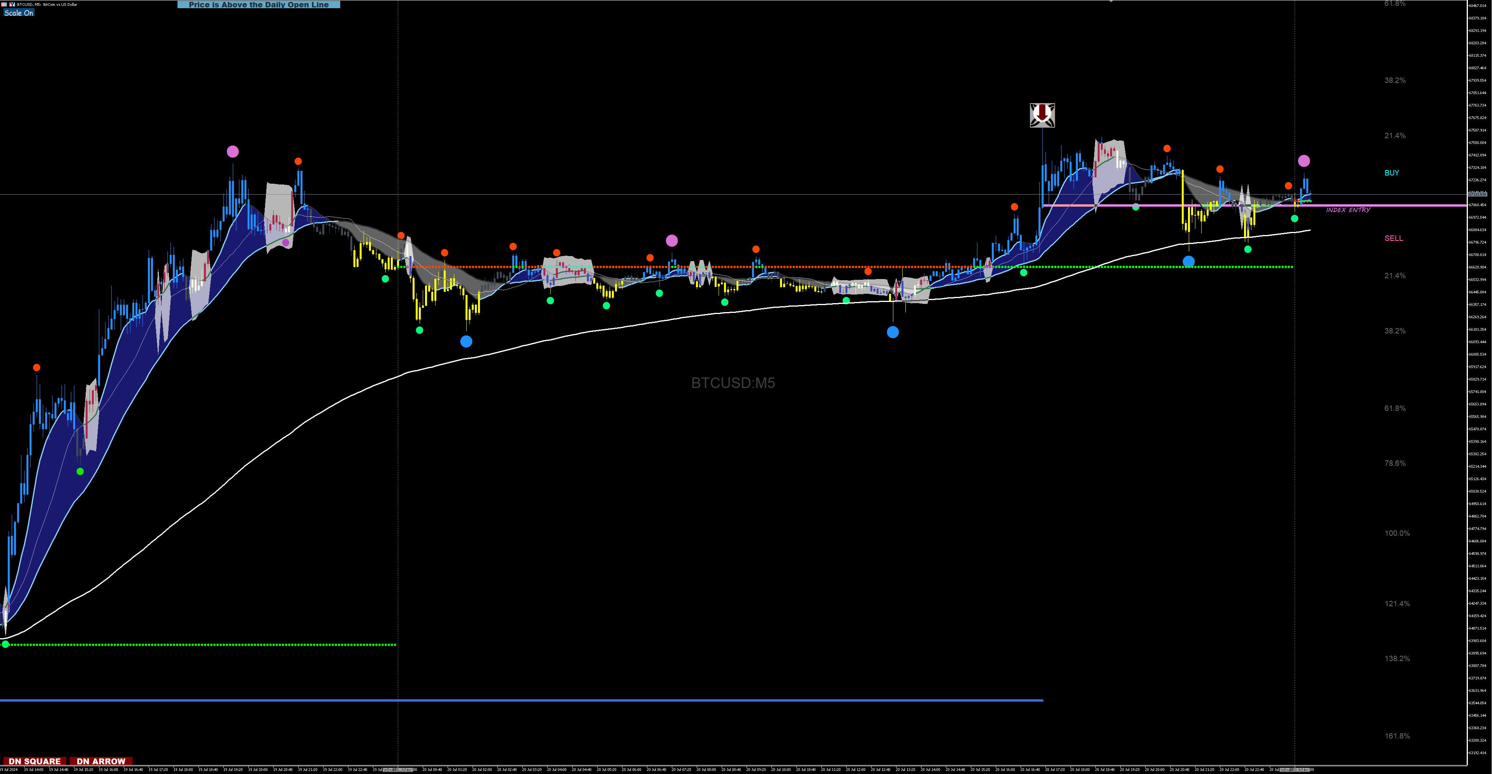Toggle the DN ARROW button
1492x774 pixels.
coord(101,761)
